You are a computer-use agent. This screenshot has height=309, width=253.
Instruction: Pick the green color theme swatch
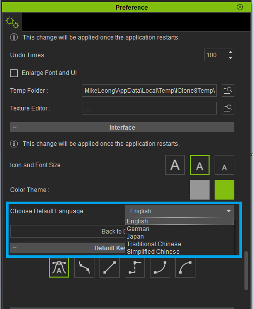[224, 189]
